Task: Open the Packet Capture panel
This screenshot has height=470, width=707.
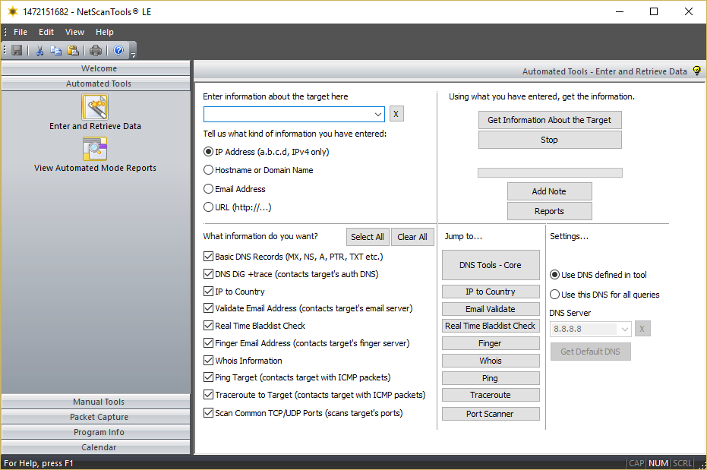Action: tap(96, 417)
